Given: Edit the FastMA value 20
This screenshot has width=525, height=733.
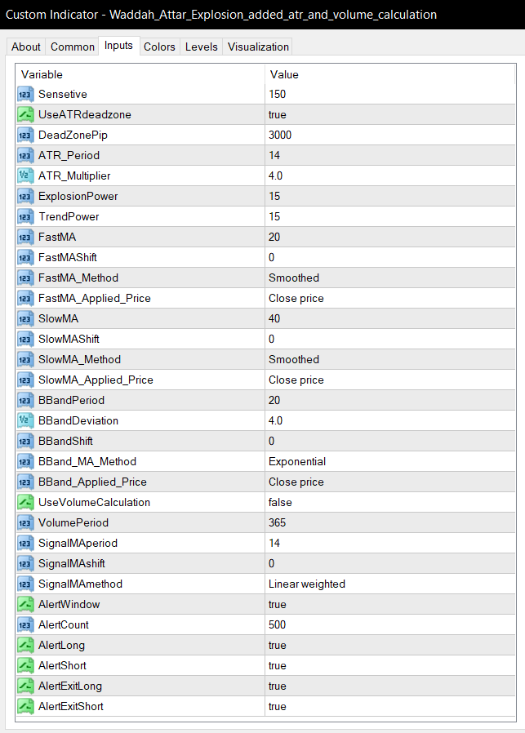Looking at the screenshot, I should [x=390, y=237].
